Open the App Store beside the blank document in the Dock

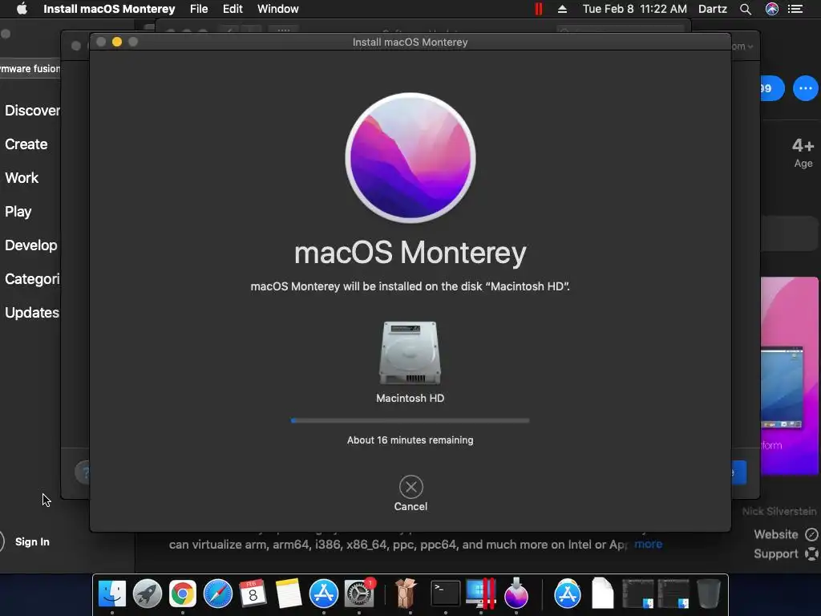[568, 594]
